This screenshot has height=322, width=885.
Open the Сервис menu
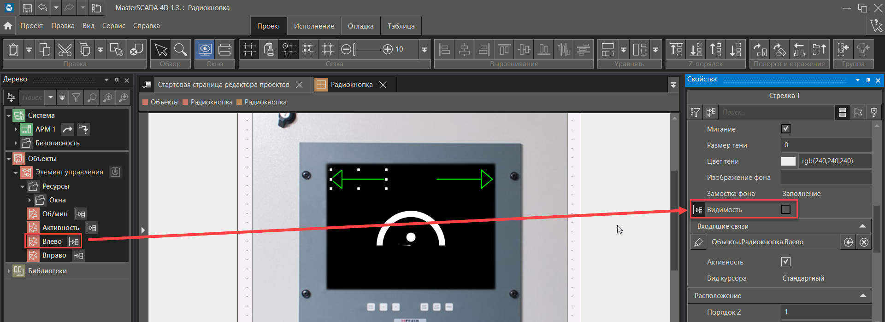(113, 26)
